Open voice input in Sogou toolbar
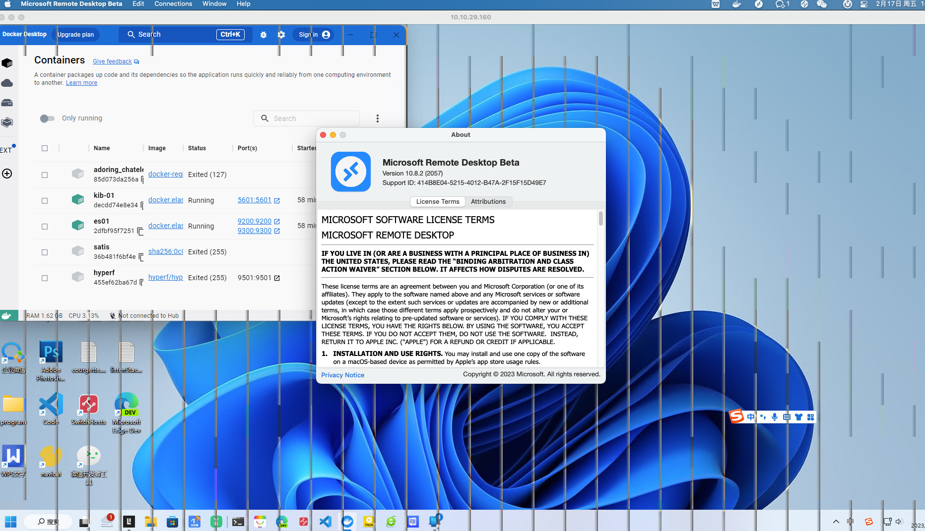 [x=774, y=417]
